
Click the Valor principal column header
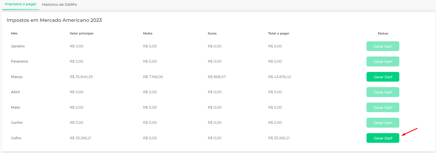(x=81, y=33)
